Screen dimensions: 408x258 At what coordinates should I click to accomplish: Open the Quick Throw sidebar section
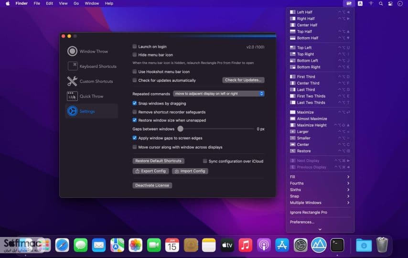tap(92, 96)
